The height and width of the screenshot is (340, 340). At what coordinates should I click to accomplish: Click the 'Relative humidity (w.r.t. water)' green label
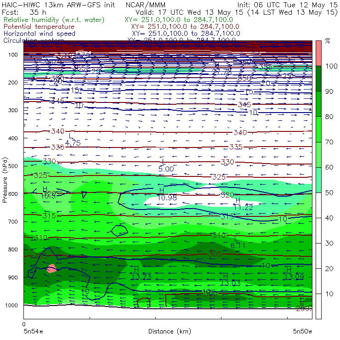54,20
